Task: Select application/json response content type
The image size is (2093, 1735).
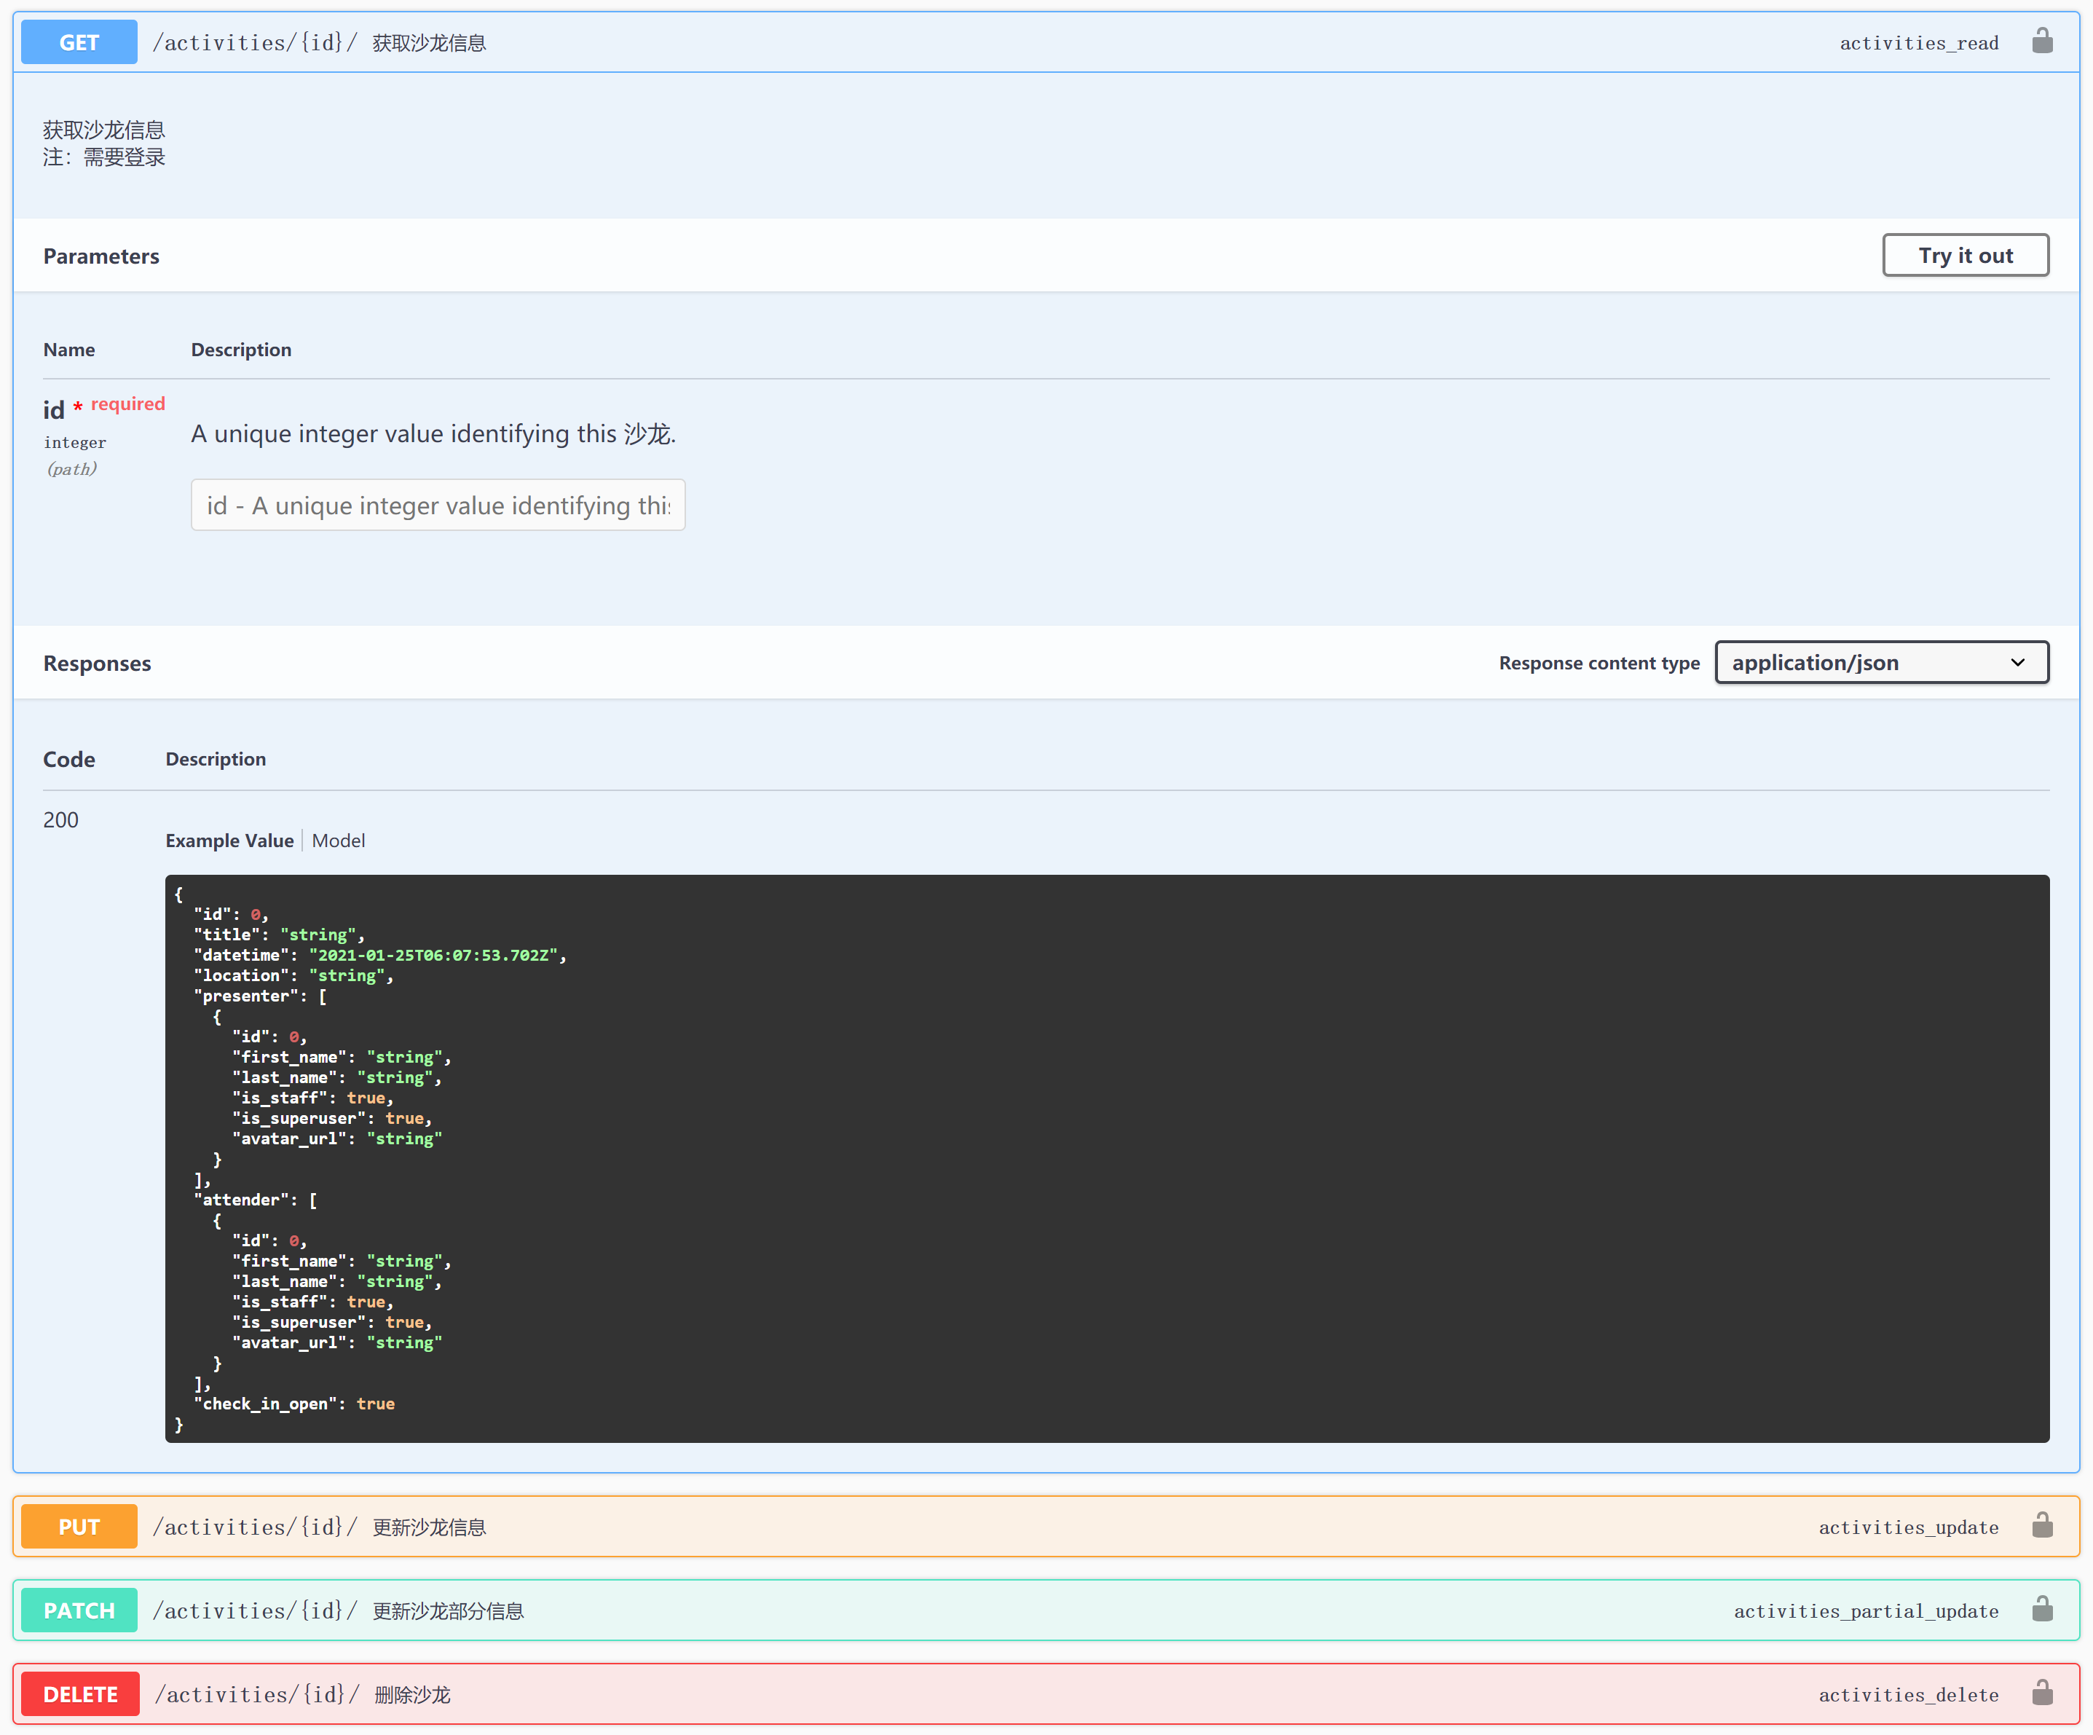Action: click(1879, 661)
